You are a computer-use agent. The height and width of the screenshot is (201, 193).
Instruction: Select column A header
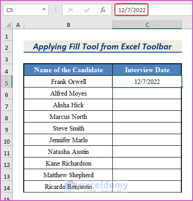coord(18,25)
